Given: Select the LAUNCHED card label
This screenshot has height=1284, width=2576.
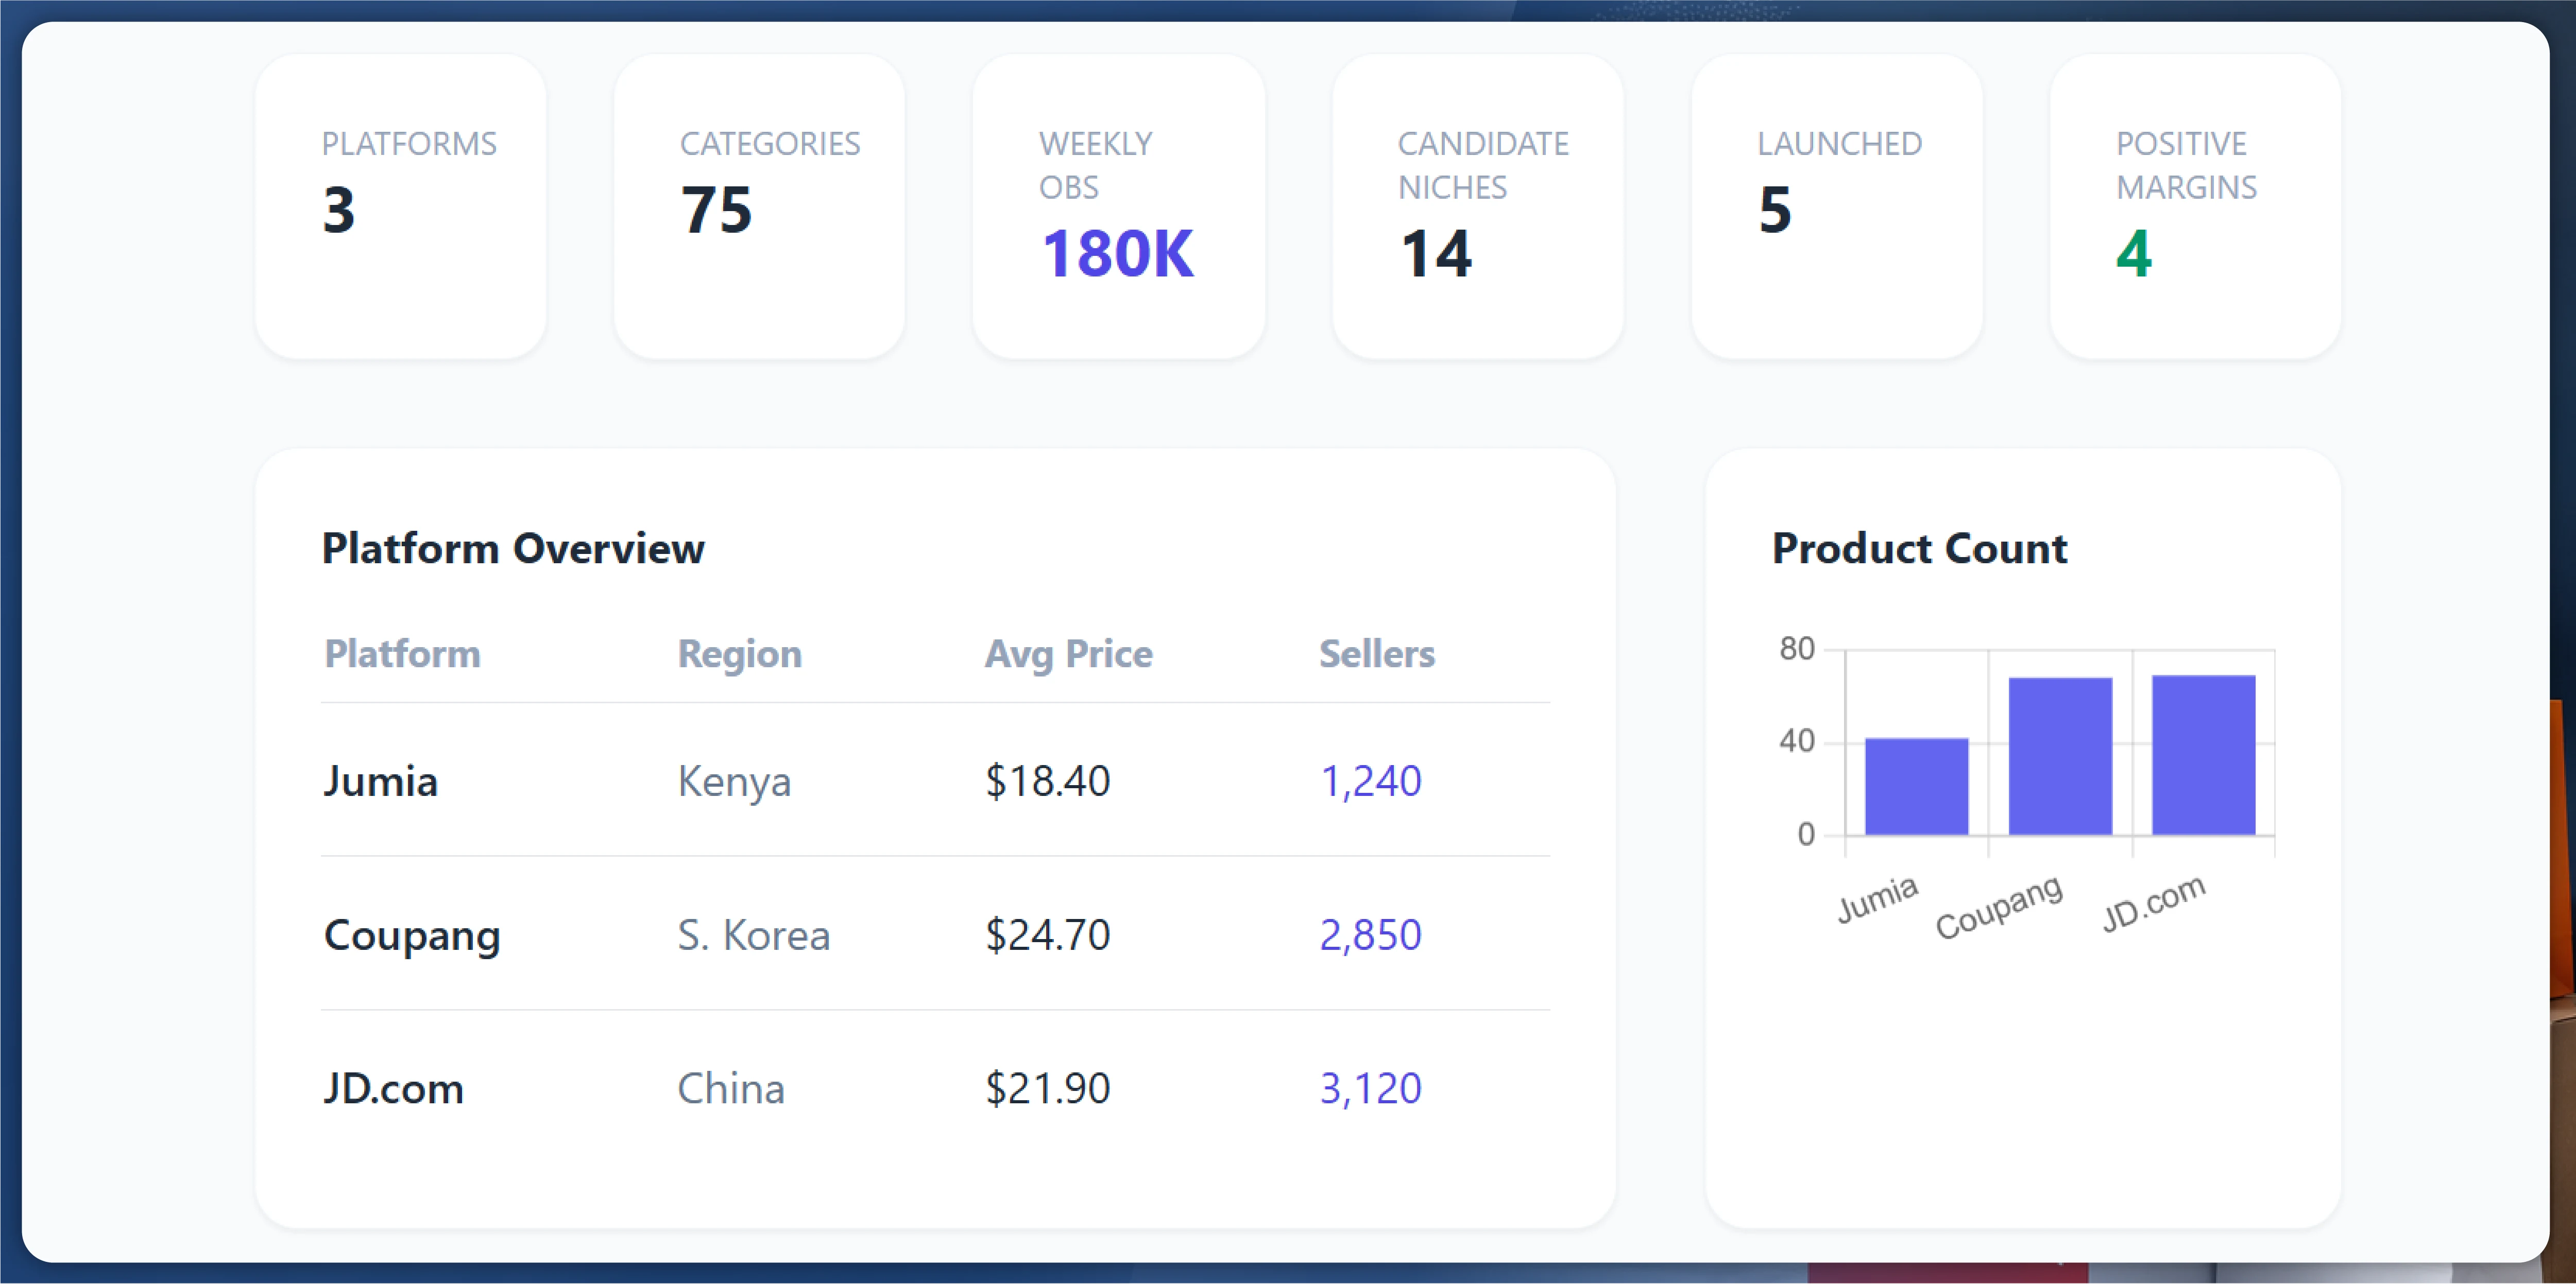Looking at the screenshot, I should pos(1839,144).
